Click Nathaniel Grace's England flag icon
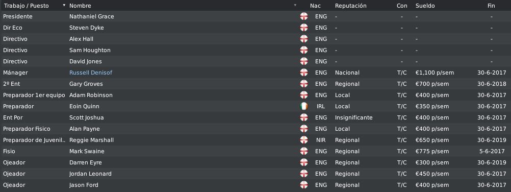The height and width of the screenshot is (192, 511). tap(304, 16)
